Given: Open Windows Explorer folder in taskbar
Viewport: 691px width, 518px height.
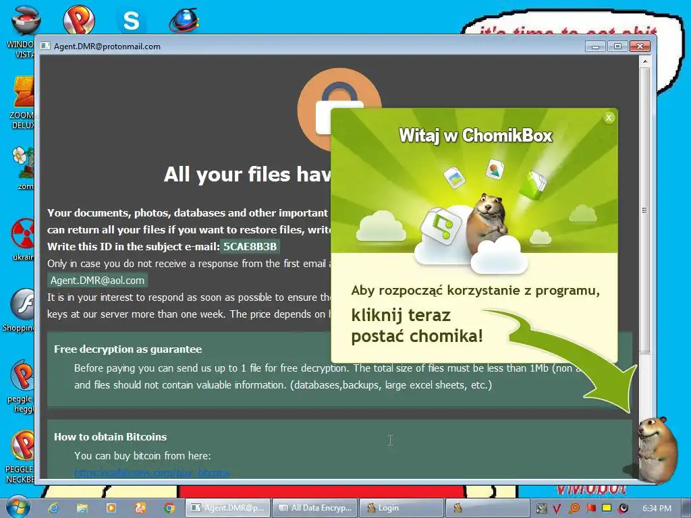Looking at the screenshot, I should point(82,508).
